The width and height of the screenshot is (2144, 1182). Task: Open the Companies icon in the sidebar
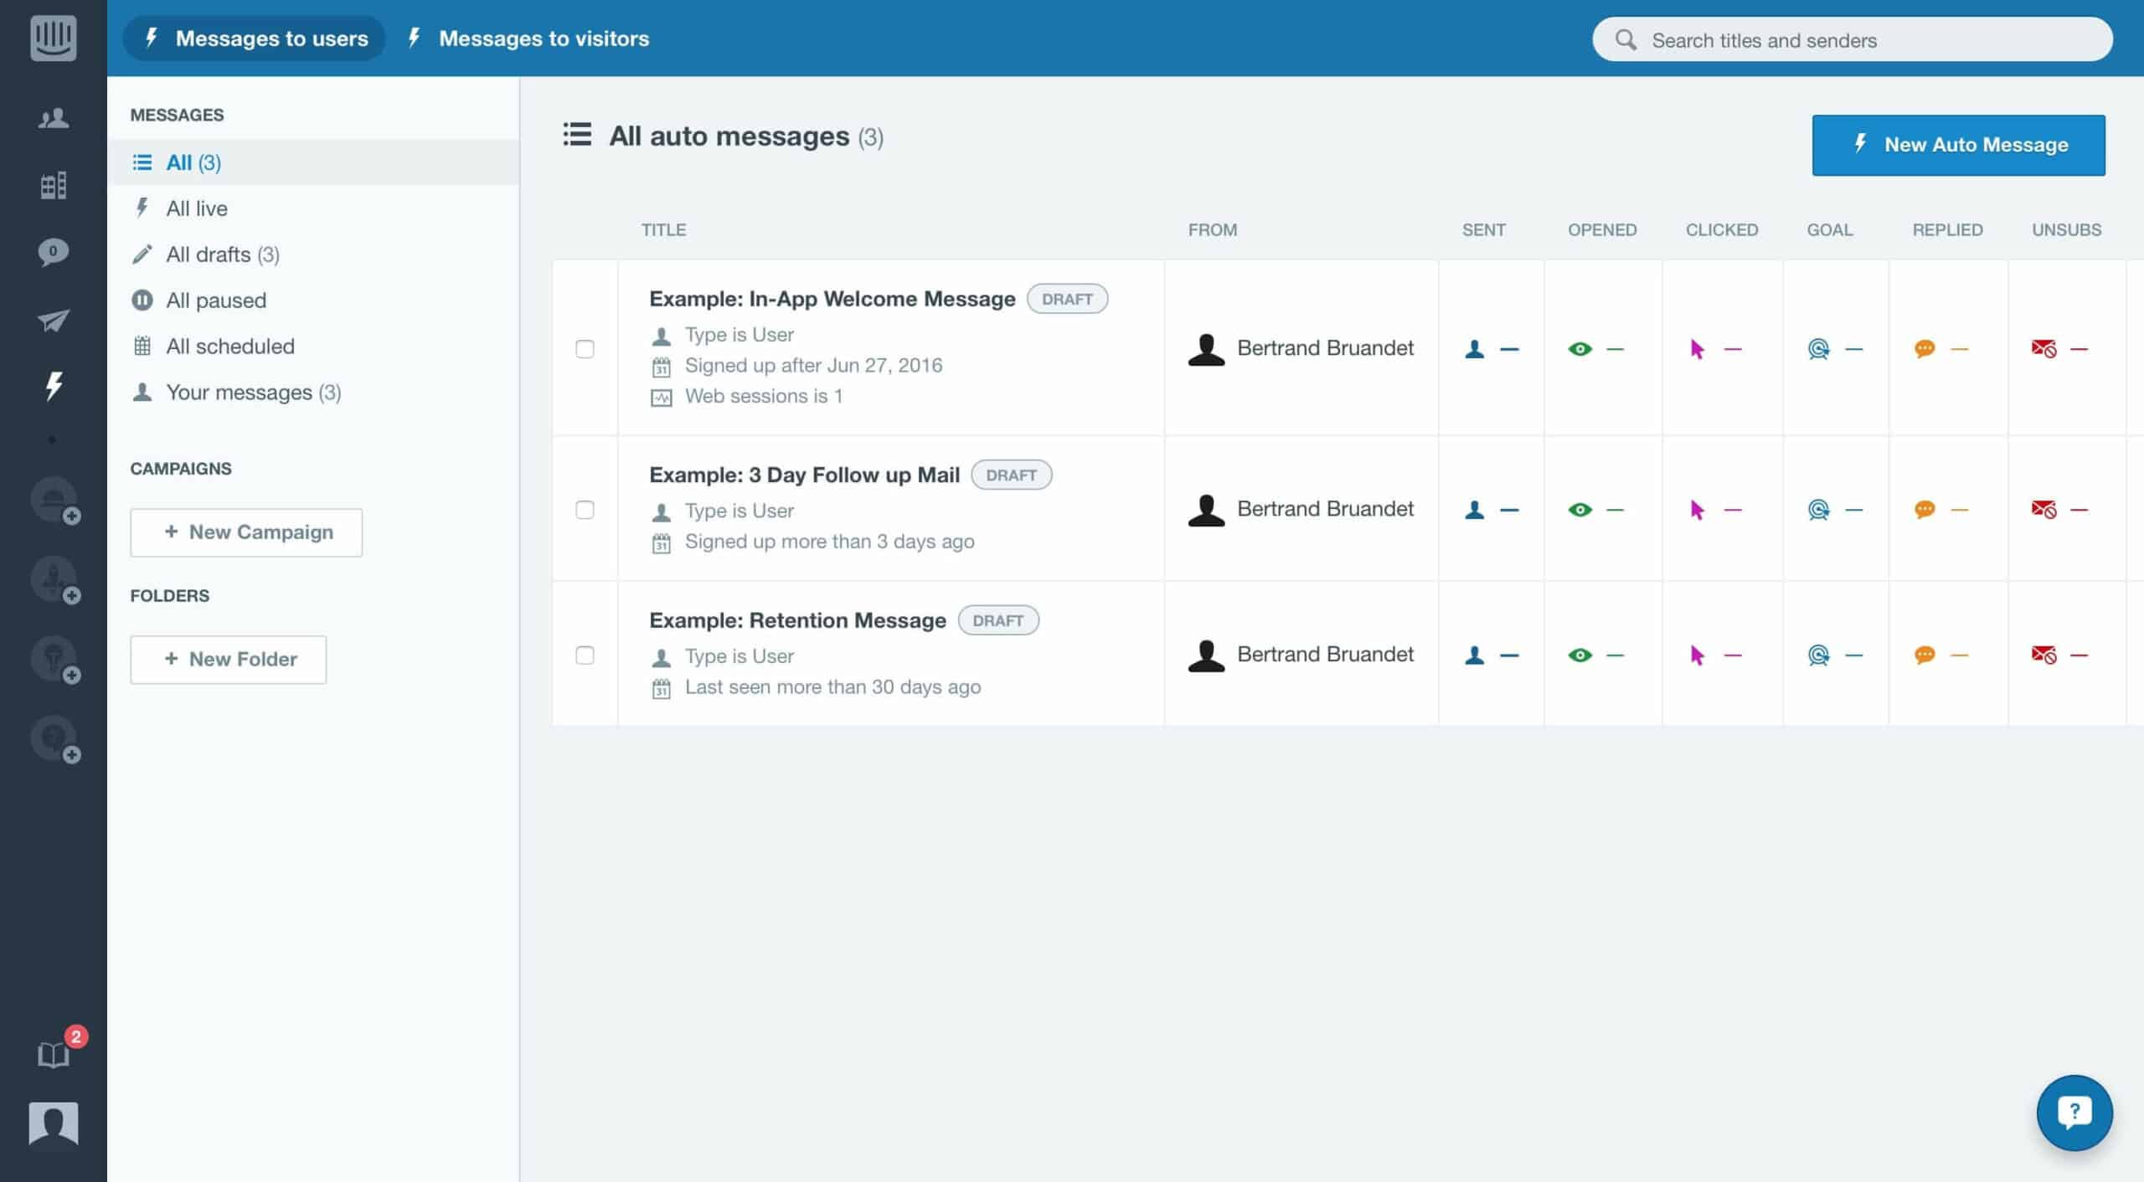point(53,184)
